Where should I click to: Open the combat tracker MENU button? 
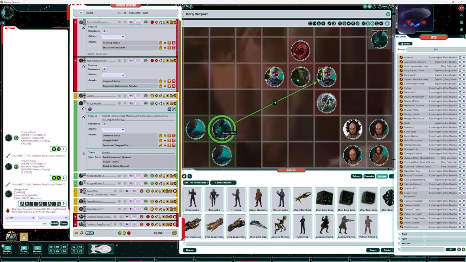tap(89, 233)
